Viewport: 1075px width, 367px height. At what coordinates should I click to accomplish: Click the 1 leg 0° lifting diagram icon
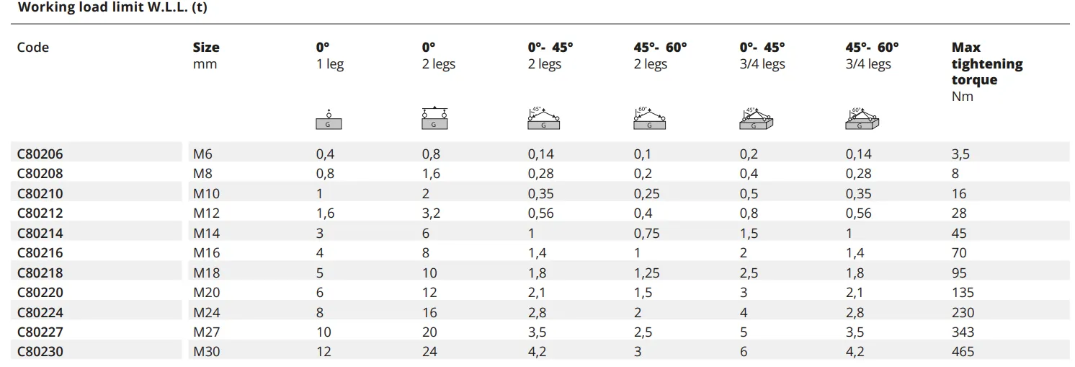[x=329, y=119]
